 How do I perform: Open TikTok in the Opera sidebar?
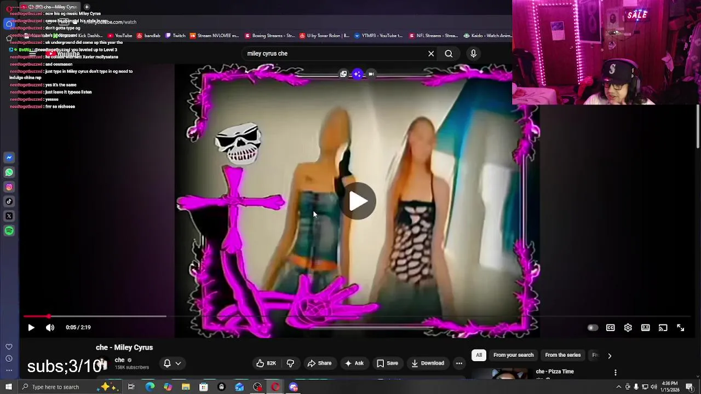[x=9, y=201]
